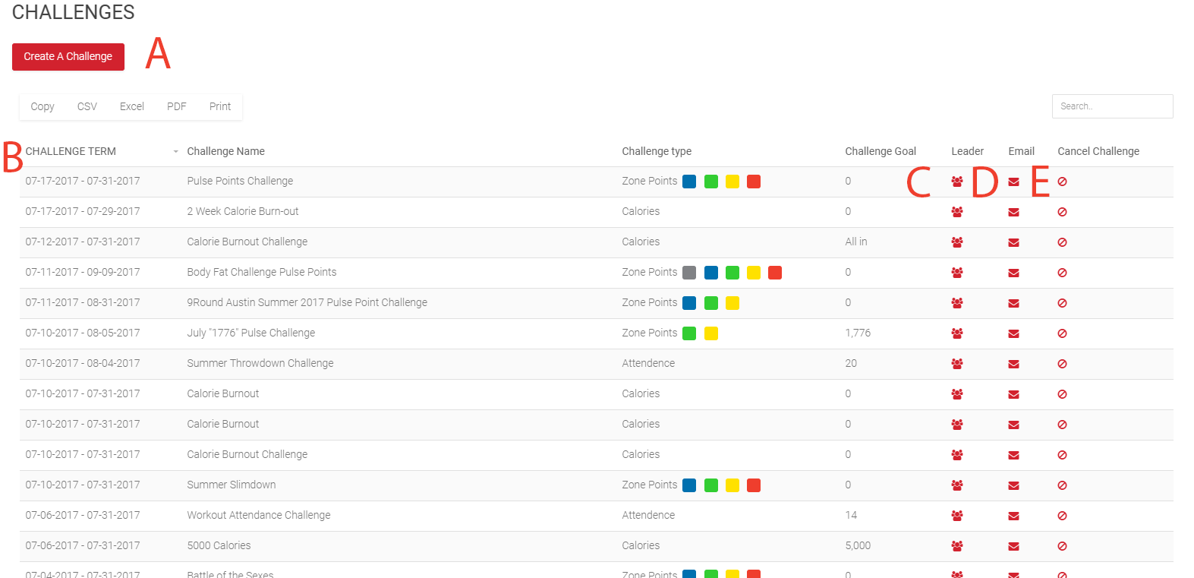
Task: Click the Copy export button
Action: tap(43, 106)
